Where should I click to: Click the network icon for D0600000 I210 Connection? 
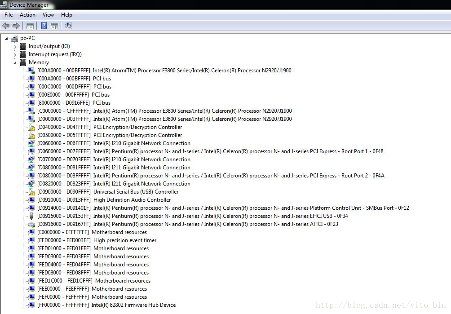coord(31,143)
